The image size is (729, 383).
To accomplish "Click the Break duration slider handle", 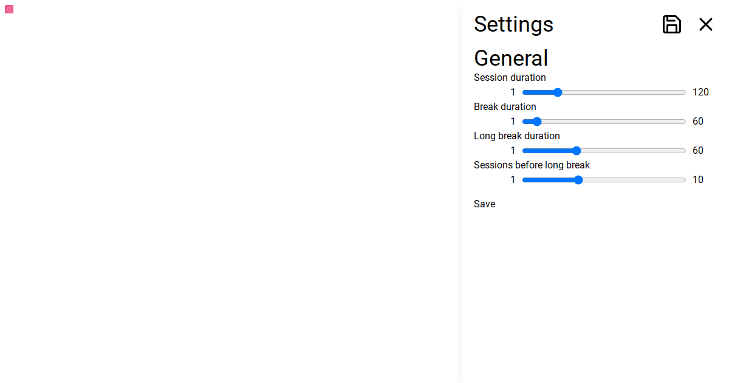I will (537, 122).
